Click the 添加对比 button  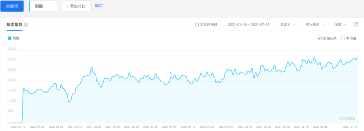(x=76, y=6)
